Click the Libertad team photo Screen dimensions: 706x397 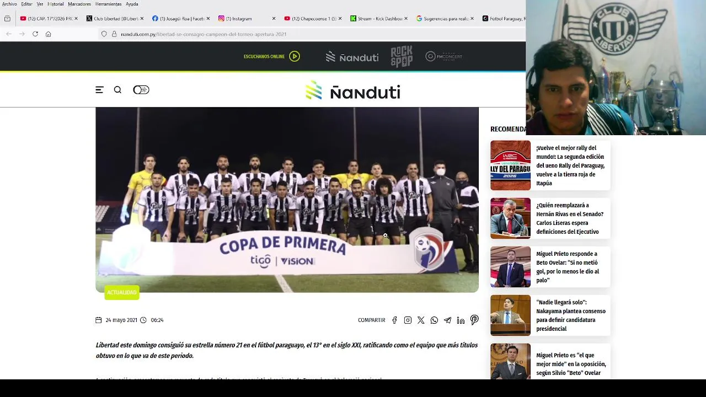click(x=287, y=200)
